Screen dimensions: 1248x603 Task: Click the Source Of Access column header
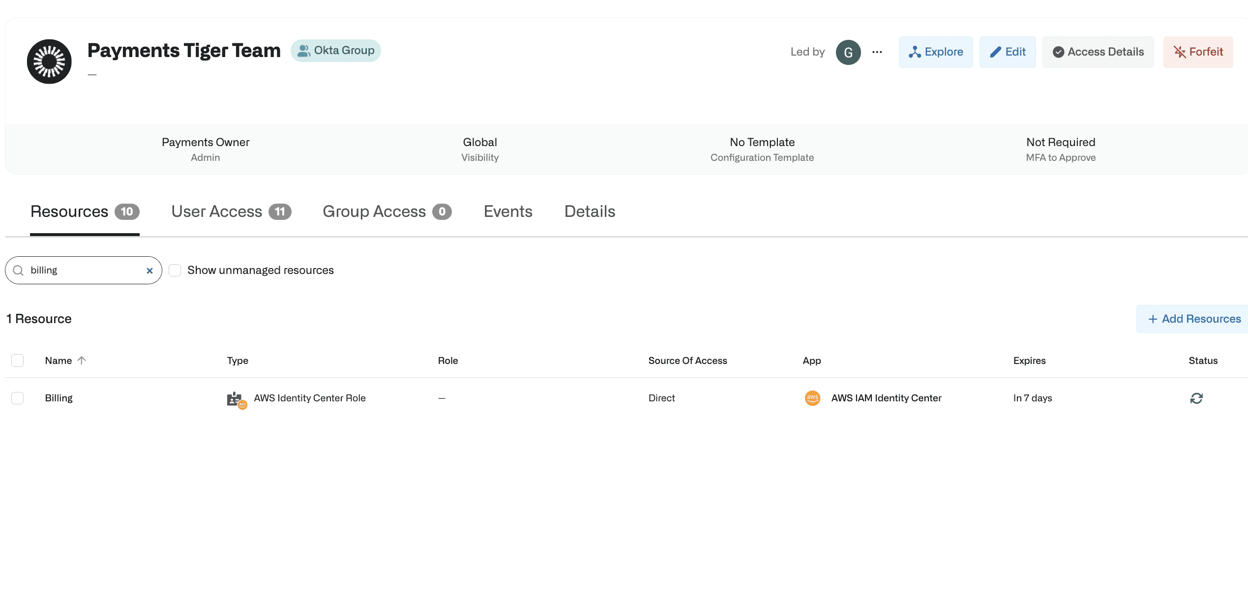[687, 361]
